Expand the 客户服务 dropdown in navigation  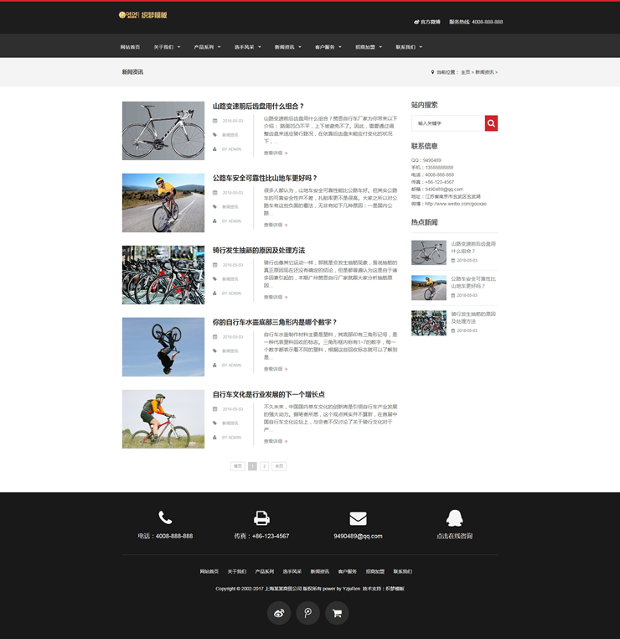[x=328, y=47]
